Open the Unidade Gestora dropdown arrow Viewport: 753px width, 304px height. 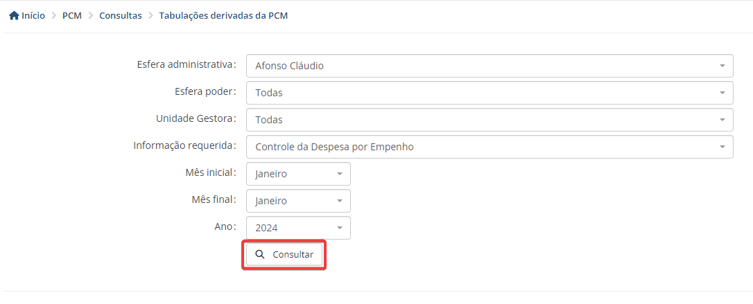pyautogui.click(x=722, y=120)
